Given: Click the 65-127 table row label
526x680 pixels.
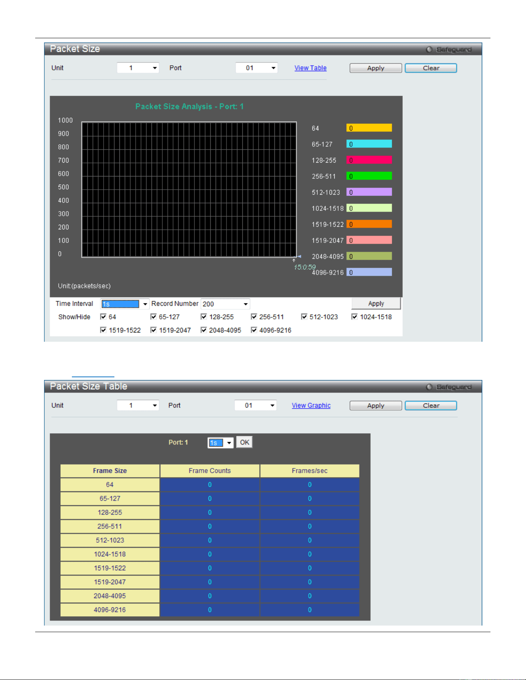Looking at the screenshot, I should (110, 499).
